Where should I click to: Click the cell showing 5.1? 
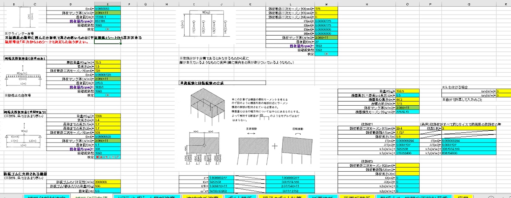click(x=108, y=145)
